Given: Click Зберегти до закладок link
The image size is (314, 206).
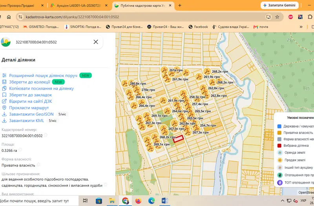Looking at the screenshot, I should point(31,95).
